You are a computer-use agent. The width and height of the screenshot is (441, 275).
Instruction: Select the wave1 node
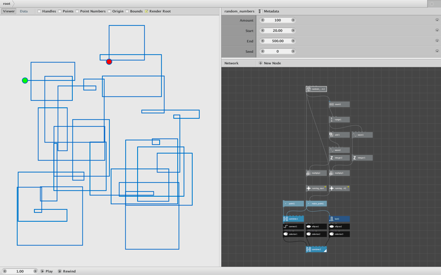pos(362,135)
